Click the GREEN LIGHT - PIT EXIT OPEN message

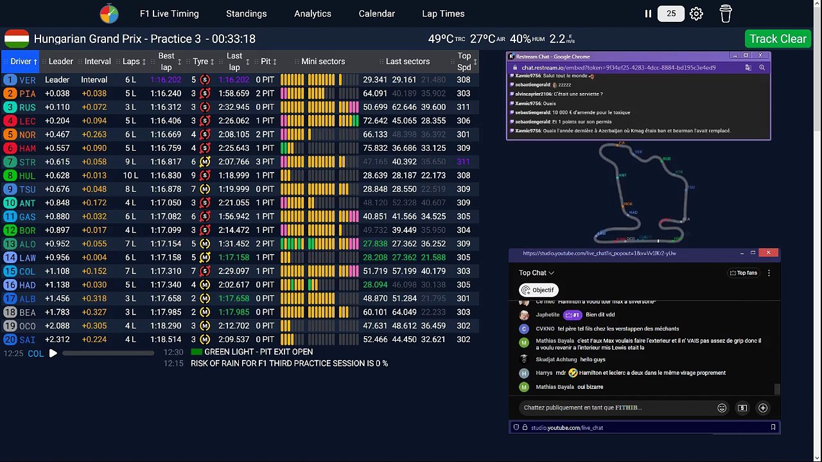[x=259, y=352]
